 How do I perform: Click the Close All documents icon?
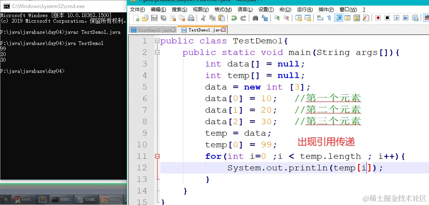[x=182, y=18]
